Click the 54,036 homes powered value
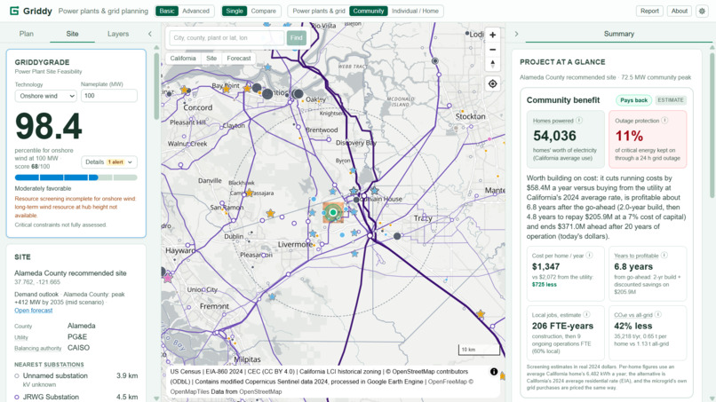Image resolution: width=716 pixels, height=402 pixels. [554, 136]
